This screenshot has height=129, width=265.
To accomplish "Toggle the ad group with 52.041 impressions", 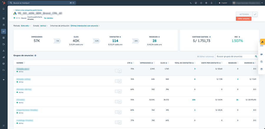I will [118, 102].
